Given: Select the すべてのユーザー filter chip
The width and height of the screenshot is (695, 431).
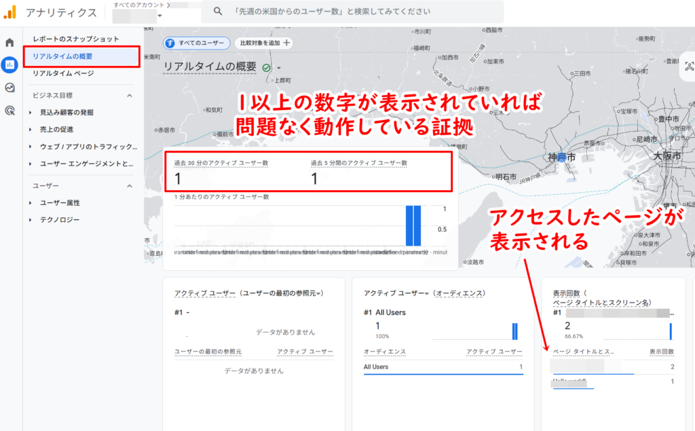Looking at the screenshot, I should point(195,42).
